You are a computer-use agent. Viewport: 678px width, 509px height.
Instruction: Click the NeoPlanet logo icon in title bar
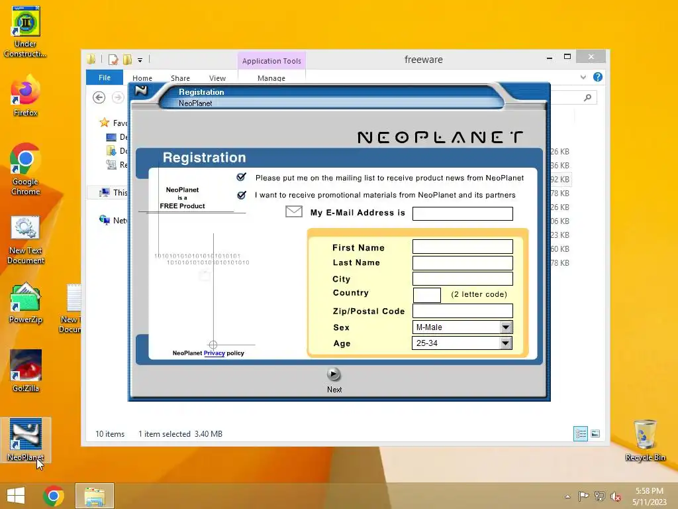142,90
